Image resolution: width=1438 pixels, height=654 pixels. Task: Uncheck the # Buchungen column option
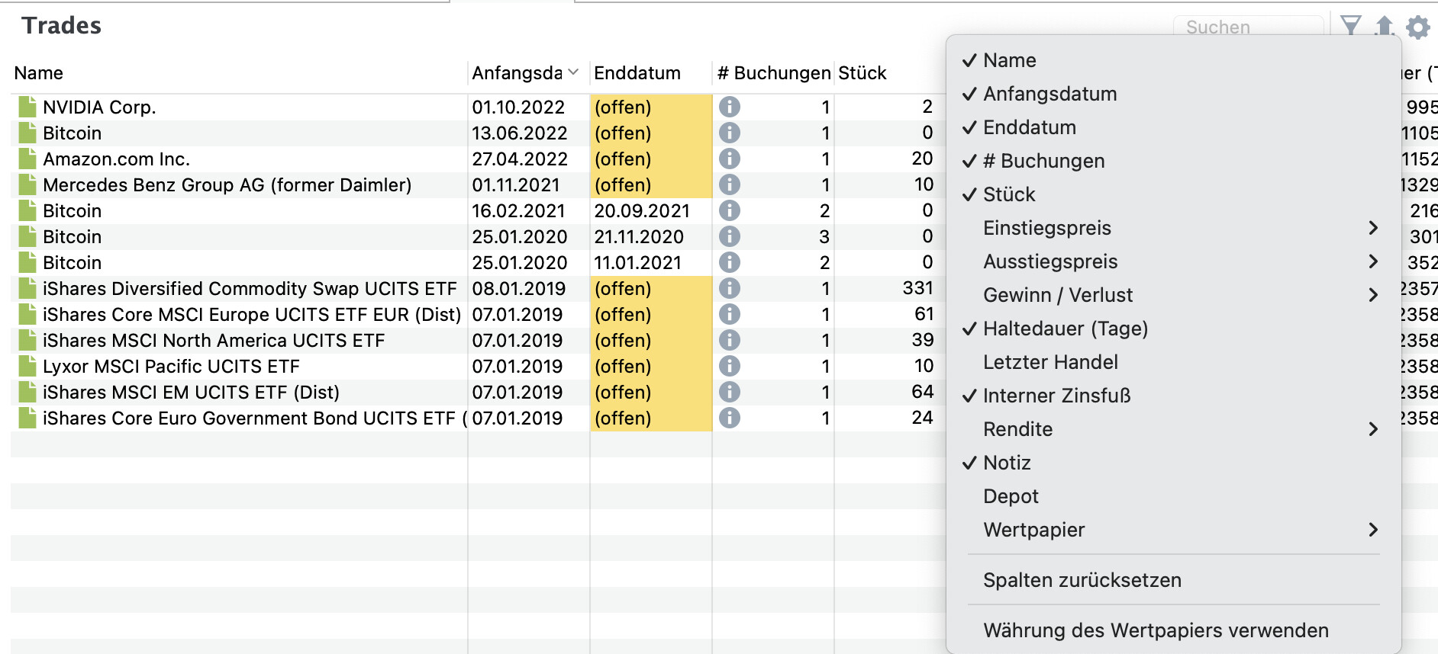[1173, 161]
